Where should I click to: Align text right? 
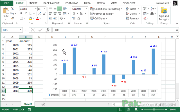[60, 14]
